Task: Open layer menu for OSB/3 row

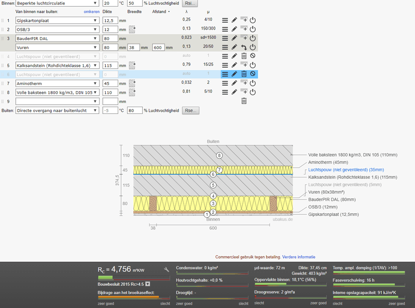Action: tap(225, 30)
